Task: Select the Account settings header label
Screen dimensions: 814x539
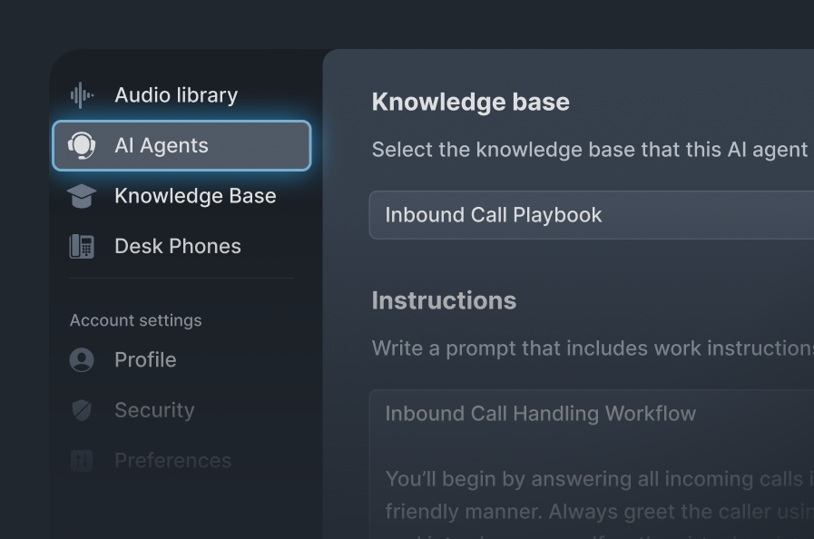Action: [135, 320]
